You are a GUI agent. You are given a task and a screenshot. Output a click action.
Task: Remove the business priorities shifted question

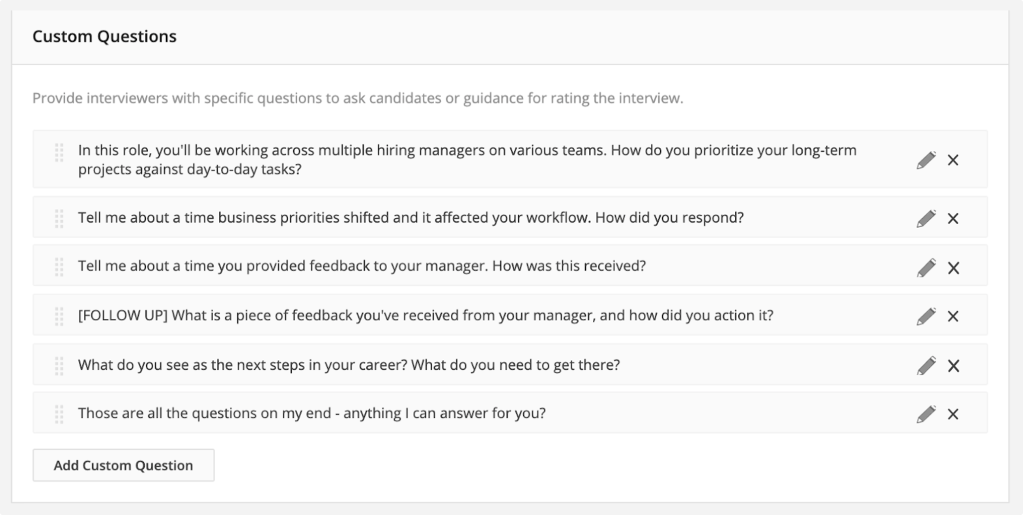pos(953,218)
